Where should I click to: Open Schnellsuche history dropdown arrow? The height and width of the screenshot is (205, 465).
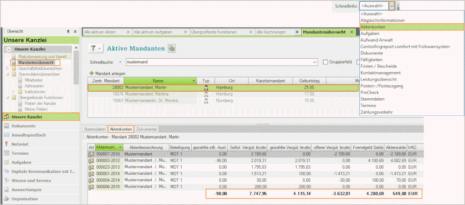click(x=315, y=62)
